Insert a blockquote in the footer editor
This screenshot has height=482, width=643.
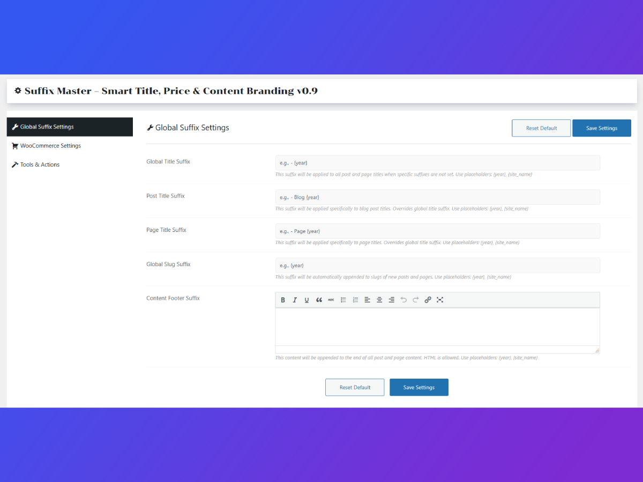tap(319, 300)
